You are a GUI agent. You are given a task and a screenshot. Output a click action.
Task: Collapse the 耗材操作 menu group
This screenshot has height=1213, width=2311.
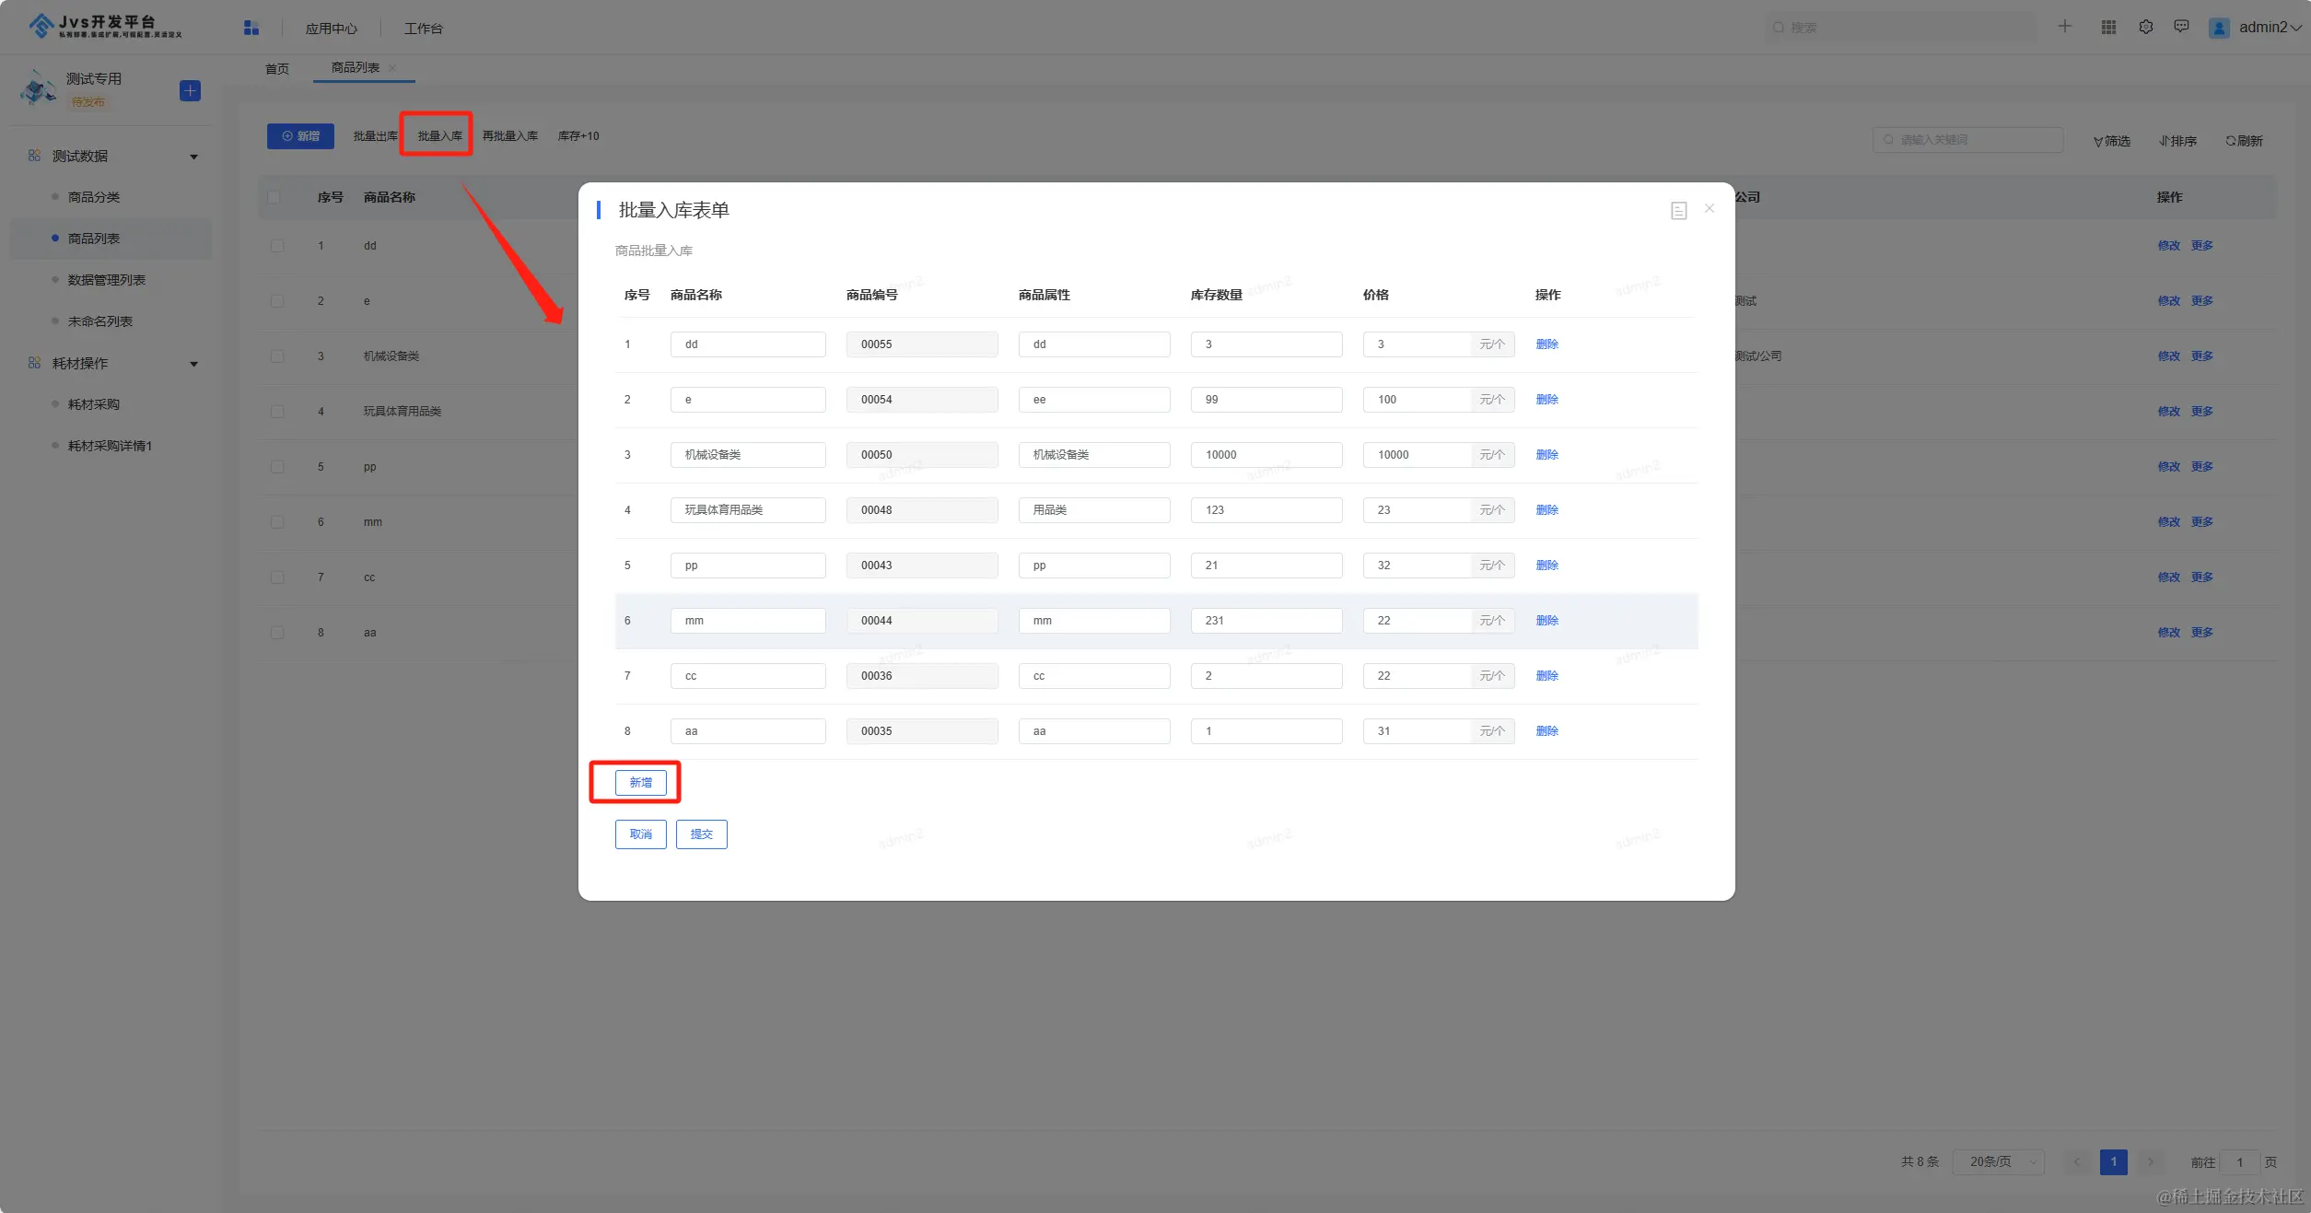click(193, 364)
